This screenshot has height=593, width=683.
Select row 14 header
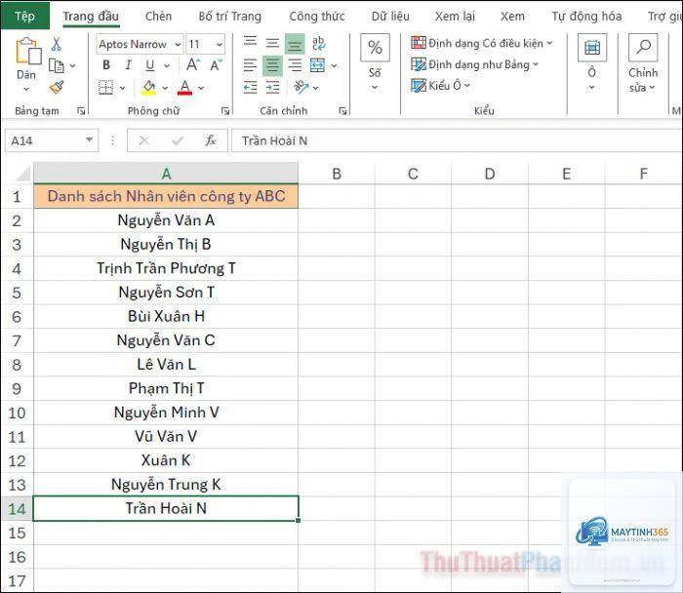click(17, 508)
